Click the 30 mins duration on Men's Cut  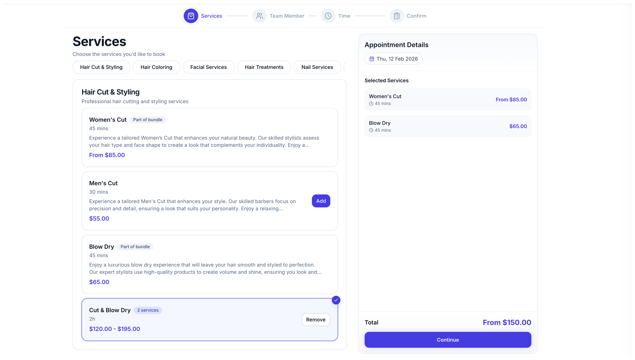tap(99, 192)
